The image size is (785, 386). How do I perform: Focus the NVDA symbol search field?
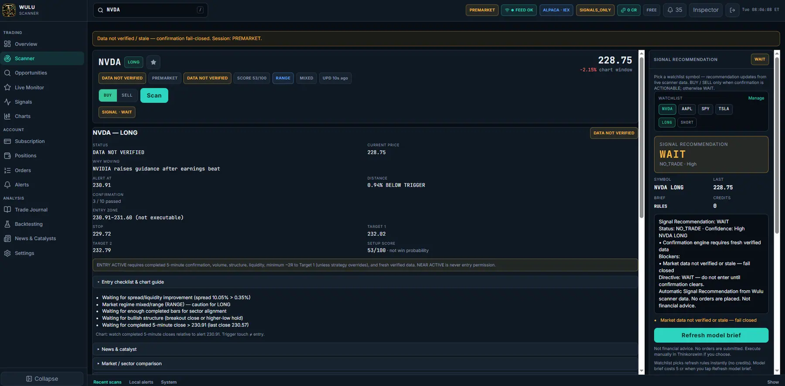(x=150, y=10)
